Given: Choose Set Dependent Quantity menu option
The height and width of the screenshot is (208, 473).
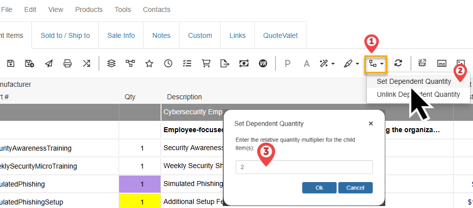Looking at the screenshot, I should point(414,81).
